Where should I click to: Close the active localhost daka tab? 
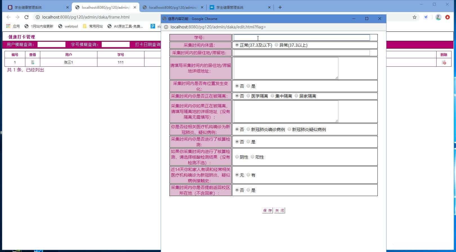click(135, 7)
